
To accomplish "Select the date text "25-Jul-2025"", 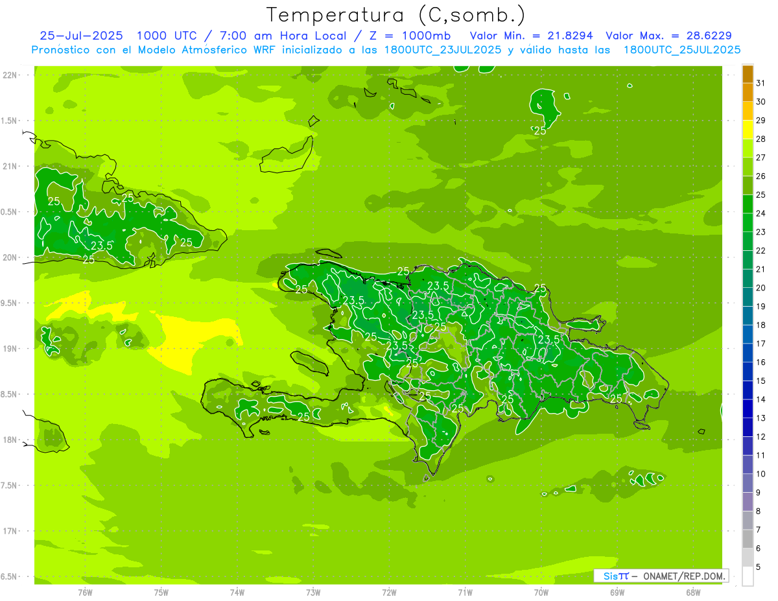I will pos(80,36).
